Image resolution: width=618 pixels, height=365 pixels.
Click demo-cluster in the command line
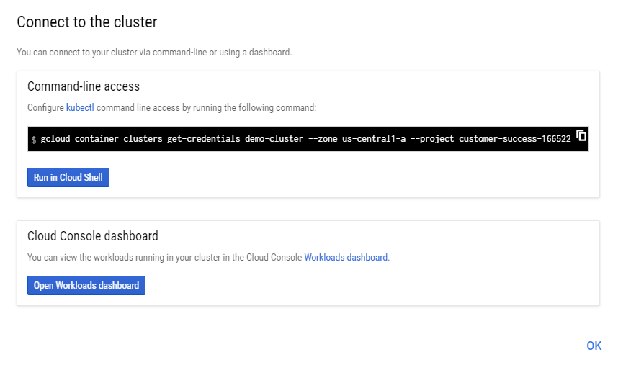coord(274,138)
